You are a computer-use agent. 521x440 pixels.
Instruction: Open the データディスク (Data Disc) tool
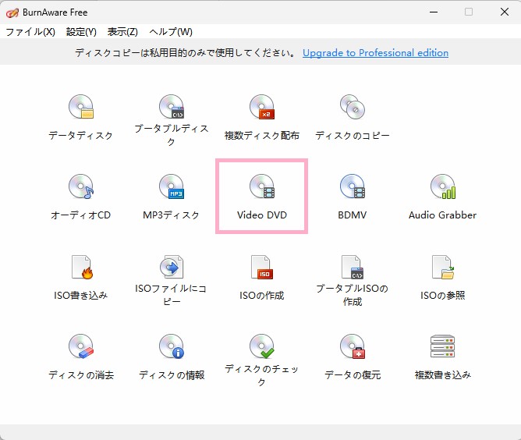coord(81,117)
